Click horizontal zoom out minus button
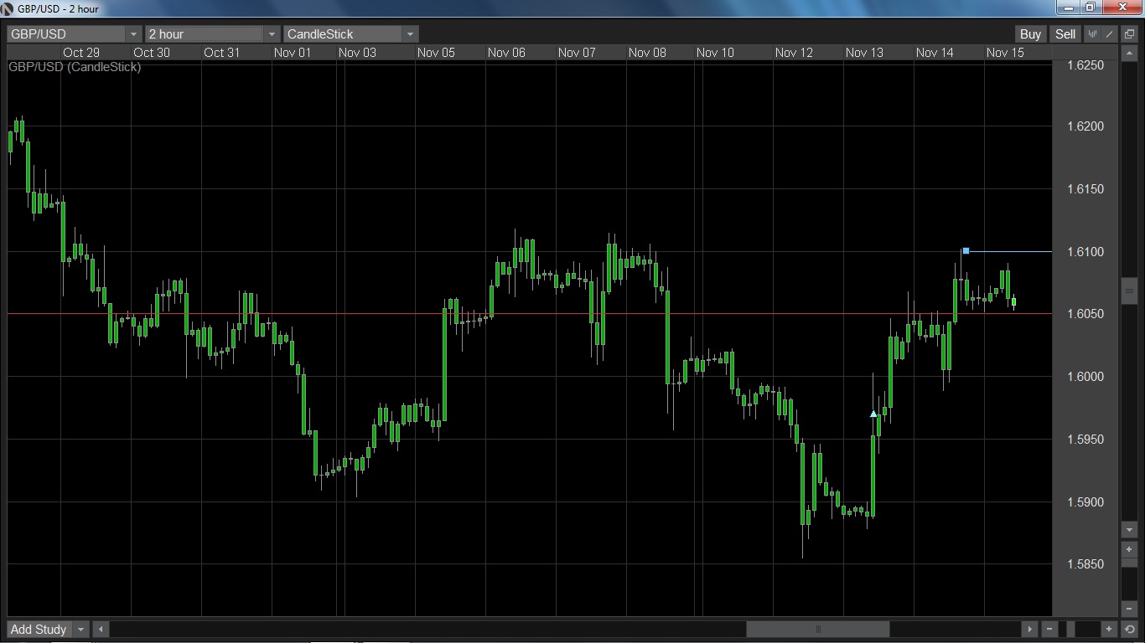This screenshot has width=1145, height=643. pos(1049,629)
